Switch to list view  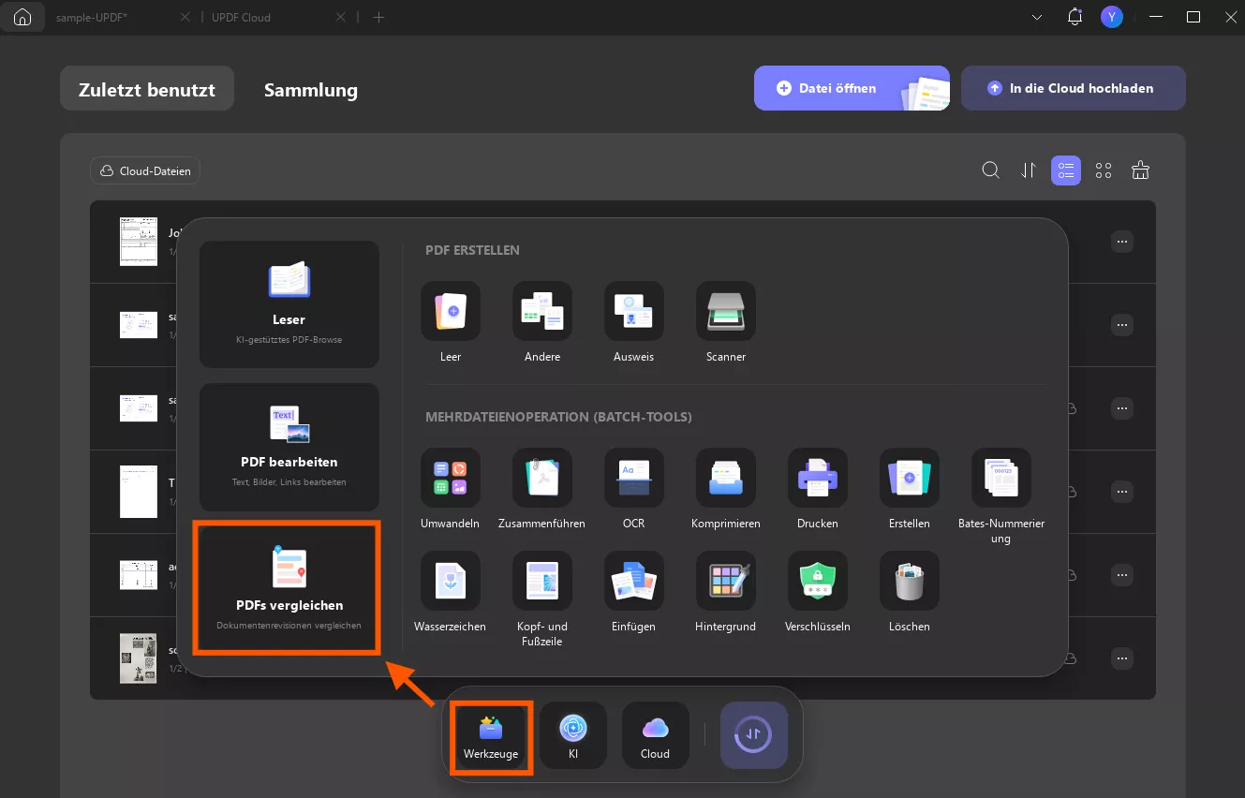point(1066,170)
